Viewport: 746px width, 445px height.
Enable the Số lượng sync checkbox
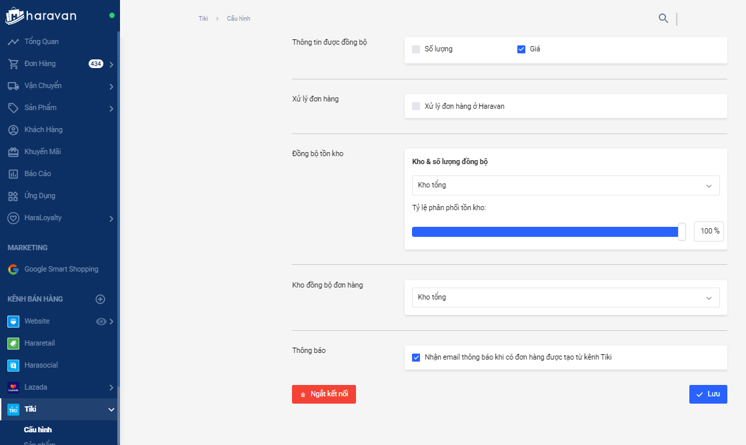pos(416,49)
